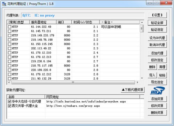This screenshot has width=174, height=126.
Task: Sort by 服务器地址 column header
Action: pyautogui.click(x=43, y=22)
